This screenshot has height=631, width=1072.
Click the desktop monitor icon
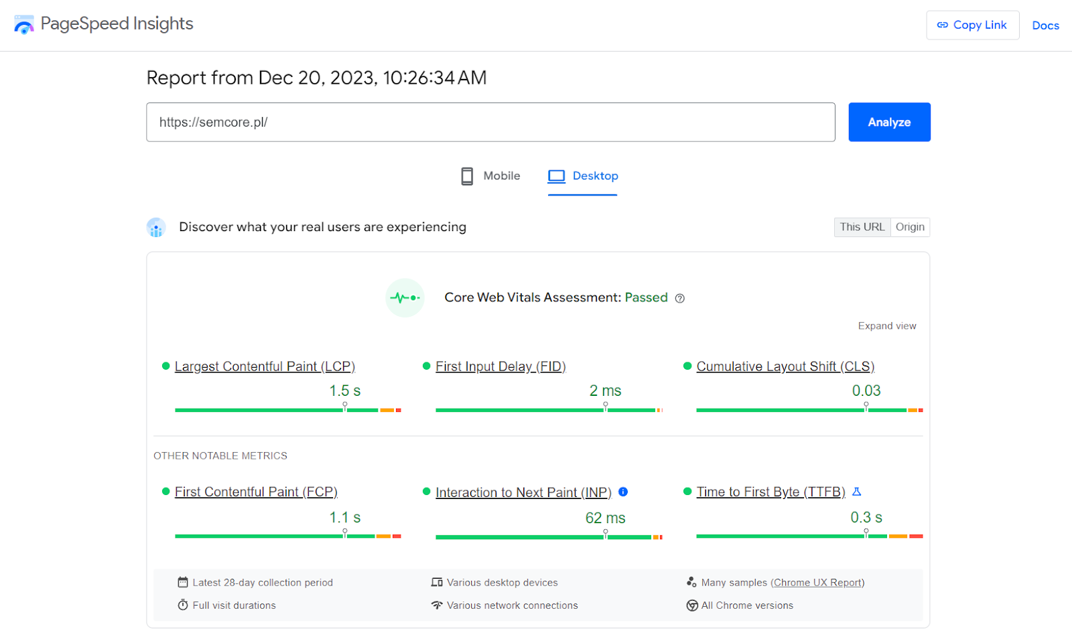pos(556,176)
